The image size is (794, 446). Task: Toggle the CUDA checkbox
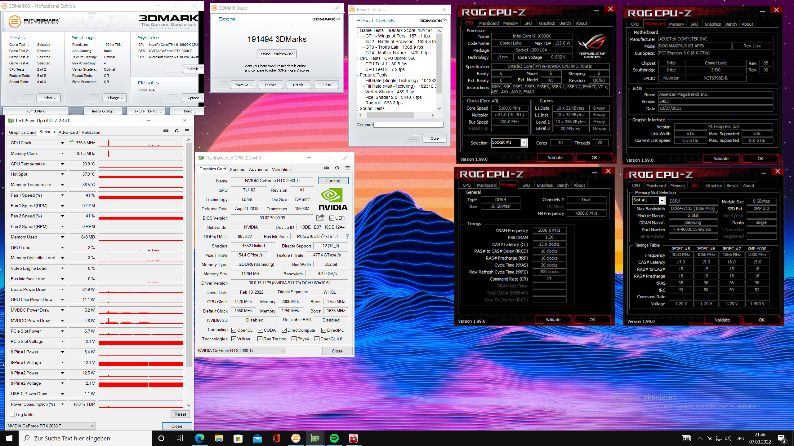pos(261,330)
